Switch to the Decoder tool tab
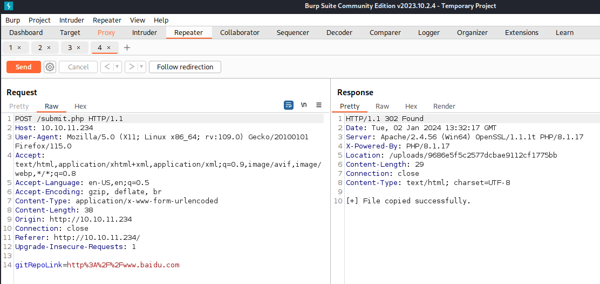 [339, 33]
